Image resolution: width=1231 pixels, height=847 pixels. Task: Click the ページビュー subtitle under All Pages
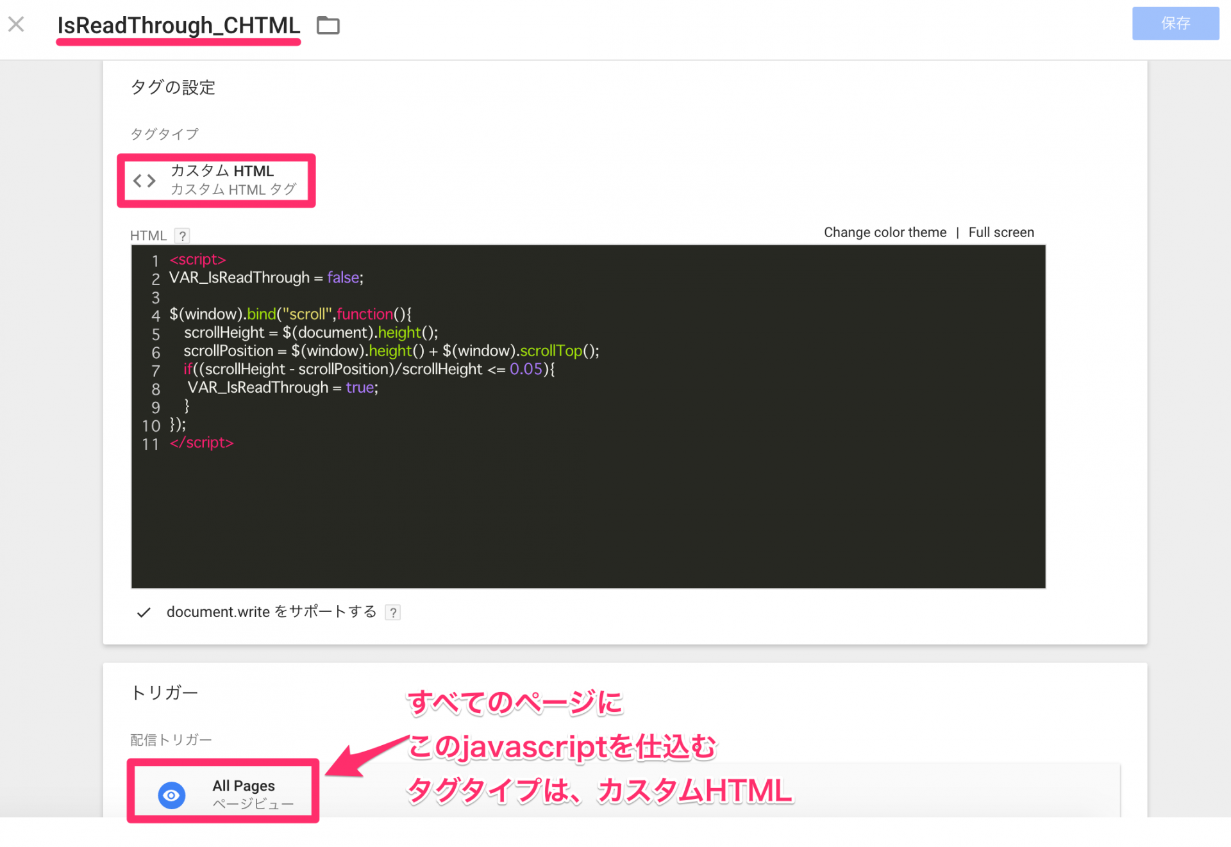(x=253, y=804)
